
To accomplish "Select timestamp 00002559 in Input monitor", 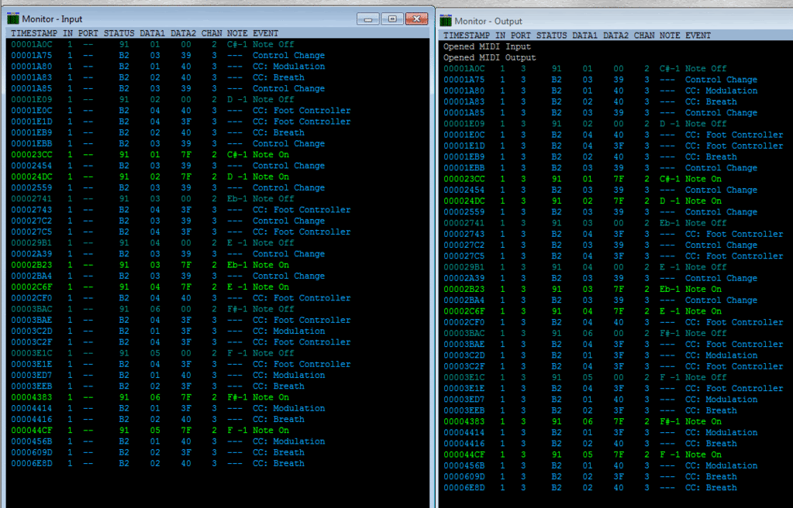I will coord(31,188).
